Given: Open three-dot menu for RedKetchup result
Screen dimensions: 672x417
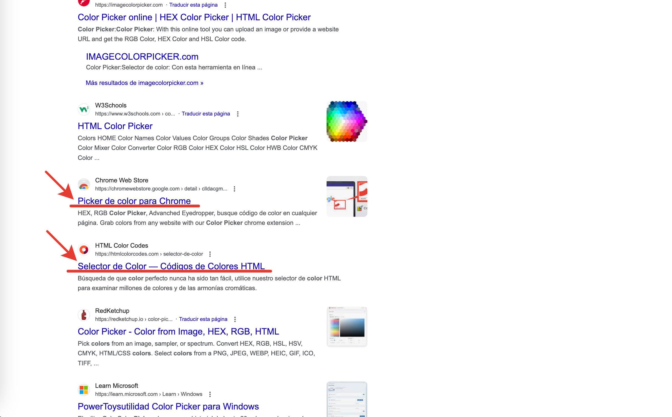Looking at the screenshot, I should [x=235, y=319].
